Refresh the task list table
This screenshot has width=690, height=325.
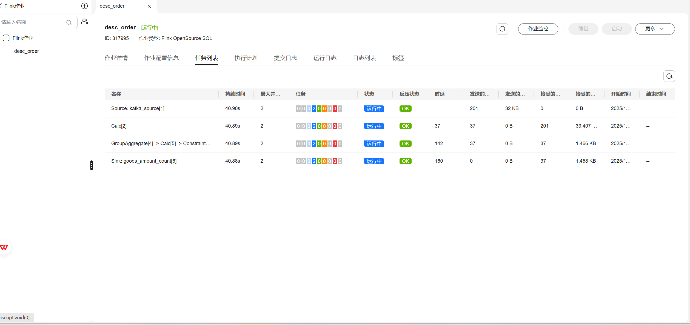point(669,76)
